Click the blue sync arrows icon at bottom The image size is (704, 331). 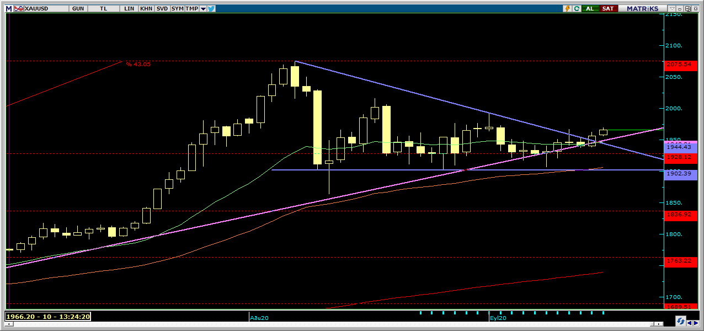[681, 321]
